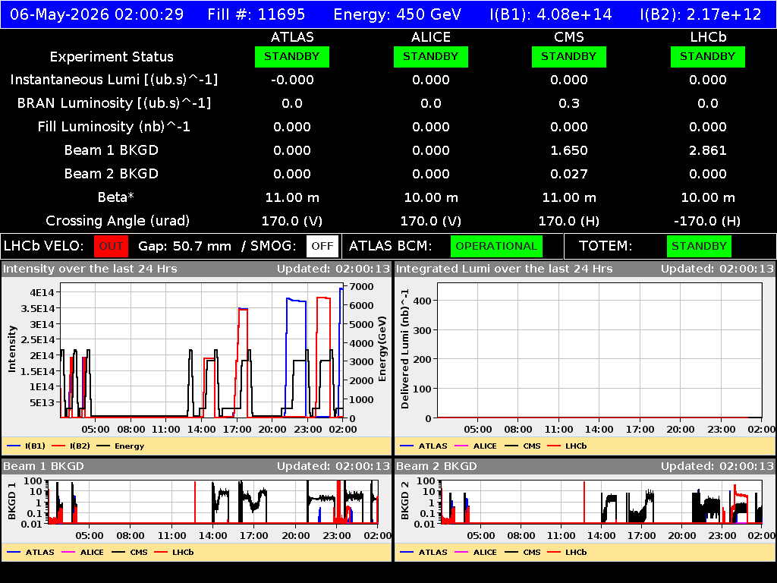
Task: Select CMS crossing angle 170.0 (H)
Action: (569, 221)
